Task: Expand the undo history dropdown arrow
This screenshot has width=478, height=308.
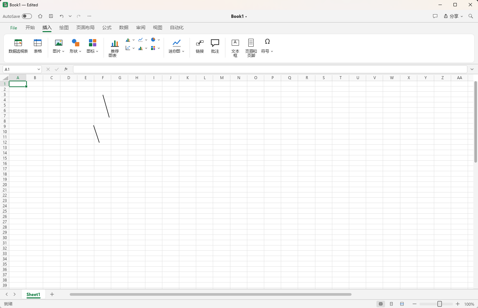Action: pos(70,16)
